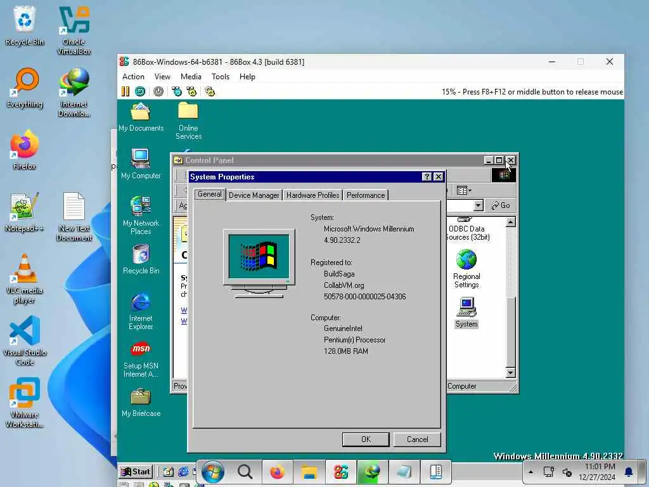Viewport: 649px width, 487px height.
Task: Open host taskbar search magnifier
Action: pos(245,472)
